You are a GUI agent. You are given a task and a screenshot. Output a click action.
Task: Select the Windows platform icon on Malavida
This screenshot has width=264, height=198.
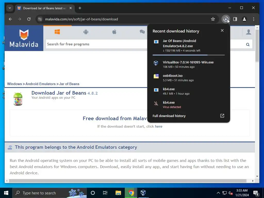pos(57,32)
